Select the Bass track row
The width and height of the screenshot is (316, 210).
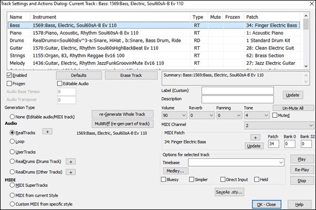154,25
